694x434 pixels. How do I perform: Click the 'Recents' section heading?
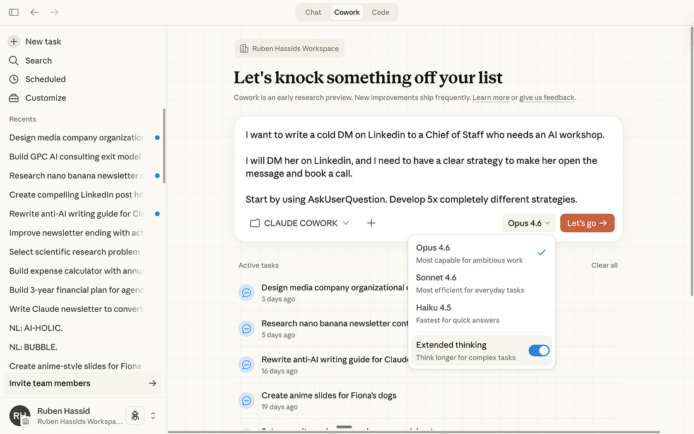(23, 119)
